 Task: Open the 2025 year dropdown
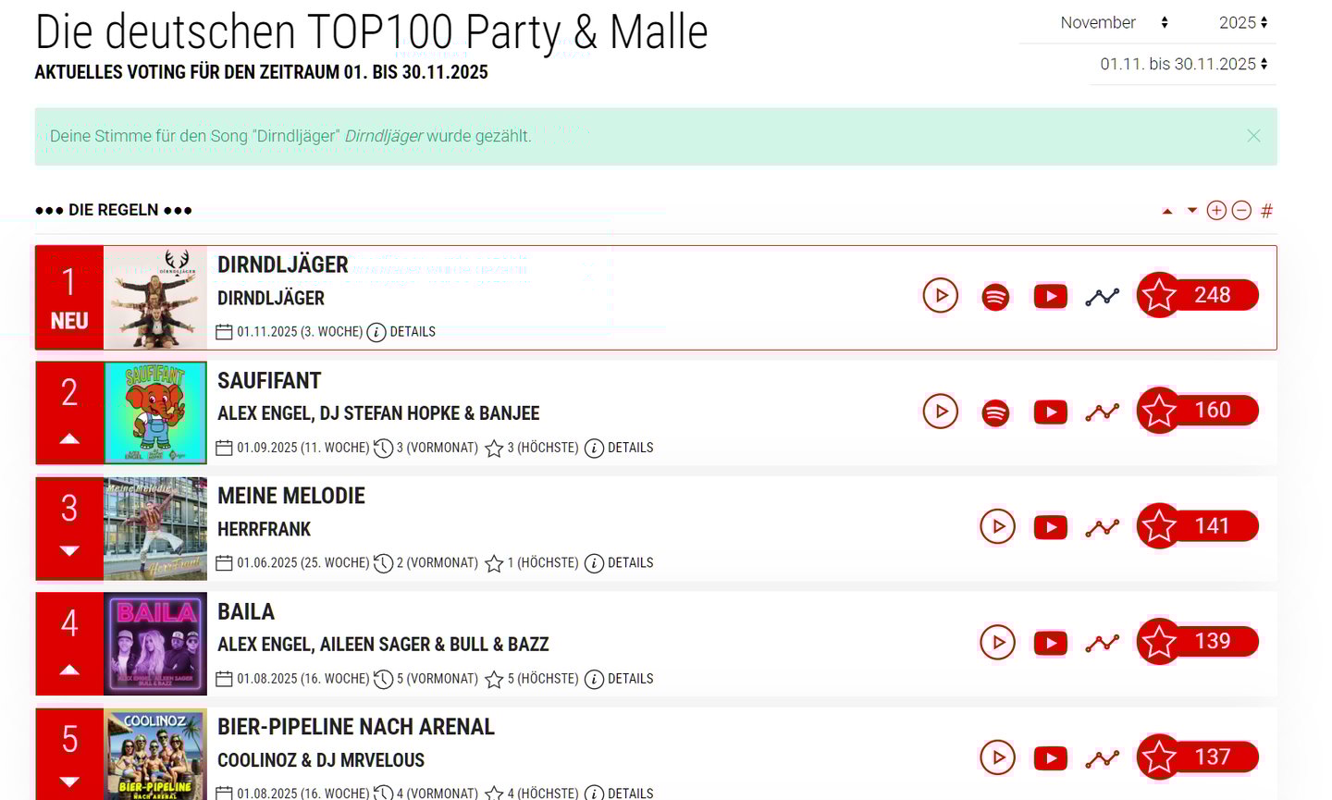(x=1242, y=22)
